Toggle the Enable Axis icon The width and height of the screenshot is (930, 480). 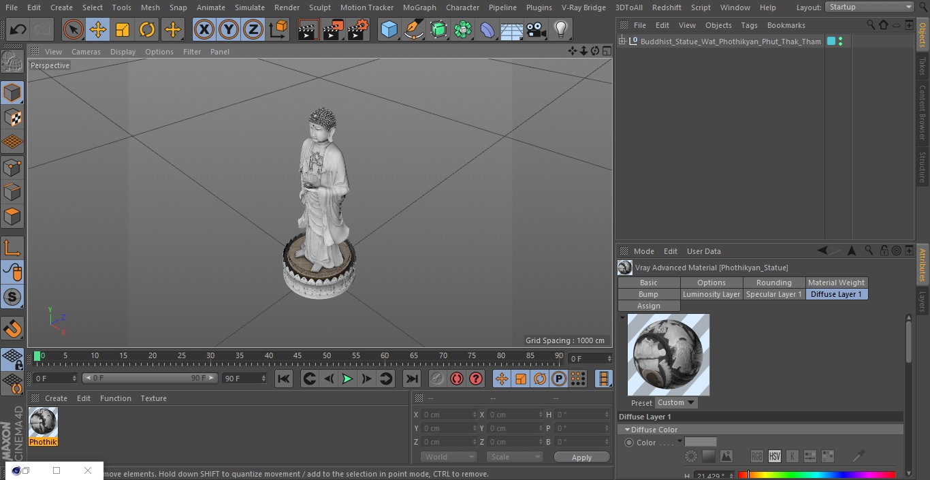[x=12, y=248]
